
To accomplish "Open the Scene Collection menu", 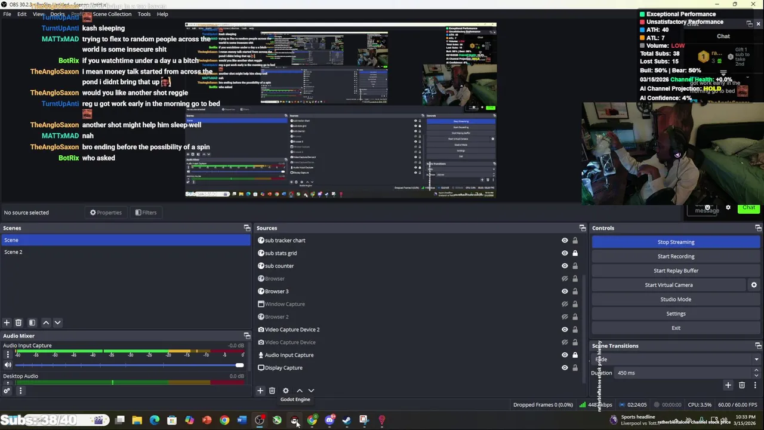I will coord(112,14).
